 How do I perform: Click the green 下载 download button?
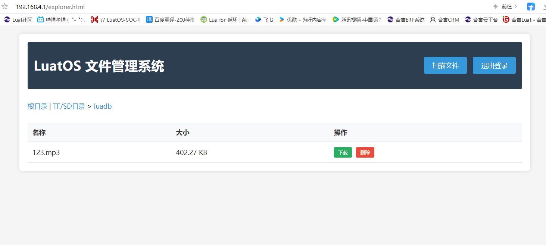(343, 152)
